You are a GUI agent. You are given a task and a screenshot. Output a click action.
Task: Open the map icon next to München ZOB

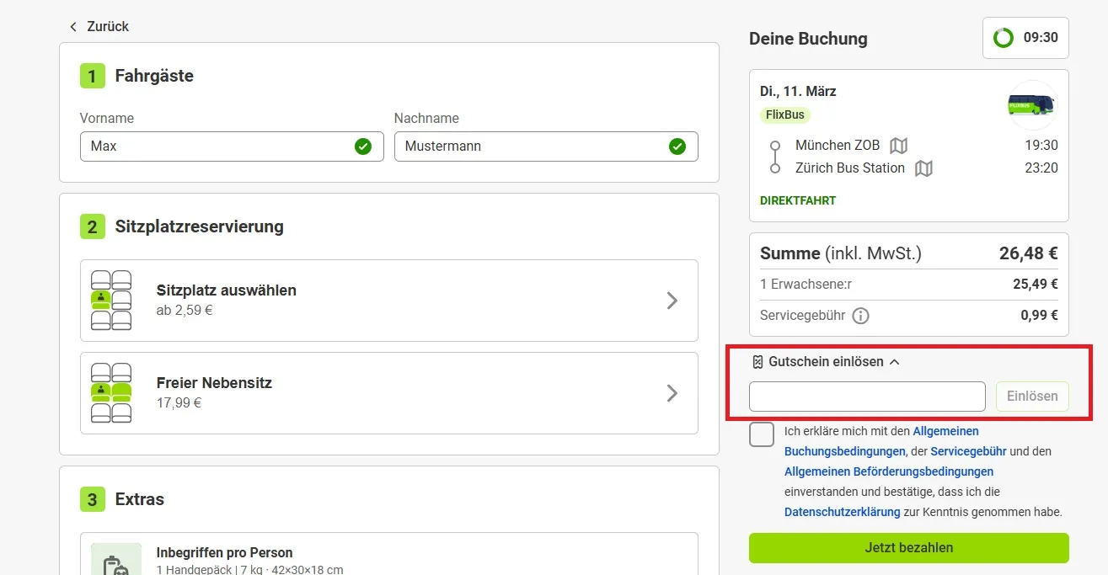click(x=898, y=145)
